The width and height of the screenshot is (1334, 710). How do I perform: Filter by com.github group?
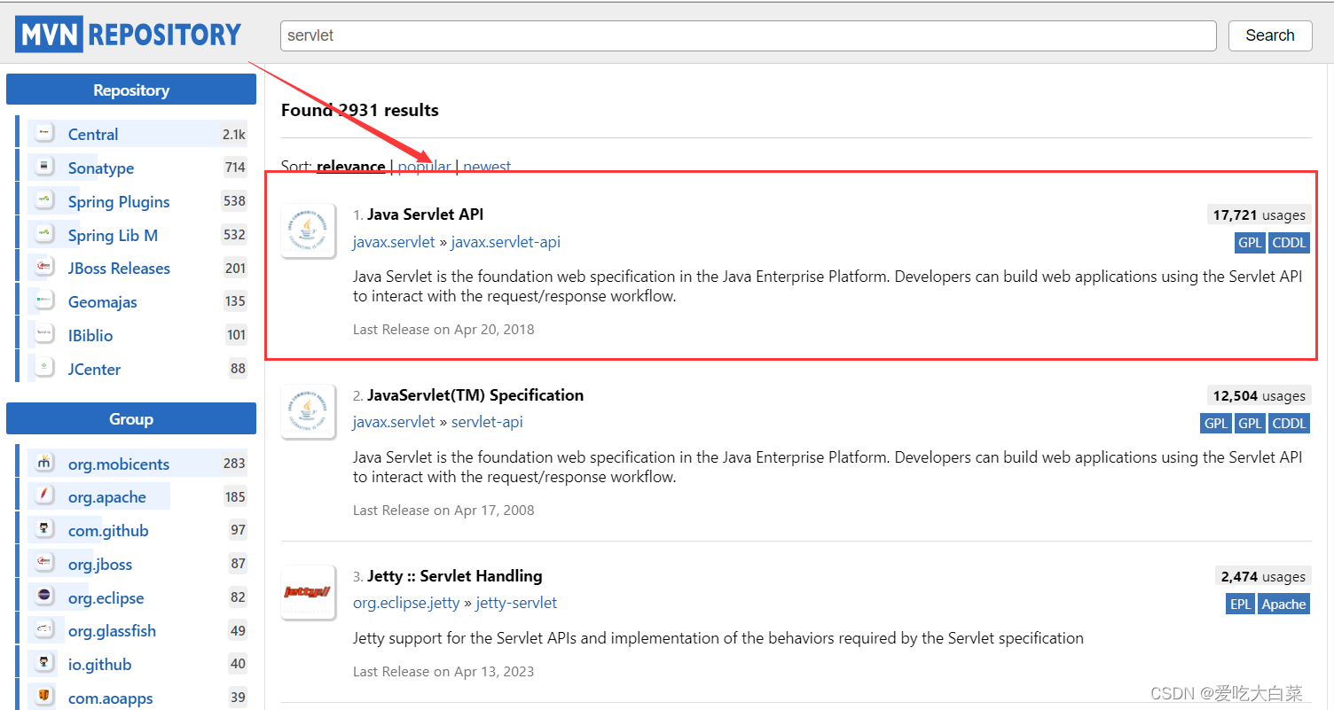click(x=108, y=530)
